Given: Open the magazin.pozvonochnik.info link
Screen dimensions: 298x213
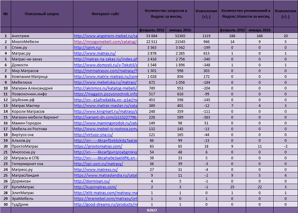Looking at the screenshot, I should click(x=105, y=94).
